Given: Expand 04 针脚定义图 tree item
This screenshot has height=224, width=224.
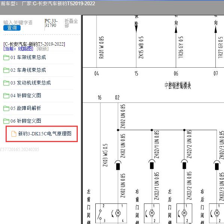Looking at the screenshot, I should click(x=26, y=96).
